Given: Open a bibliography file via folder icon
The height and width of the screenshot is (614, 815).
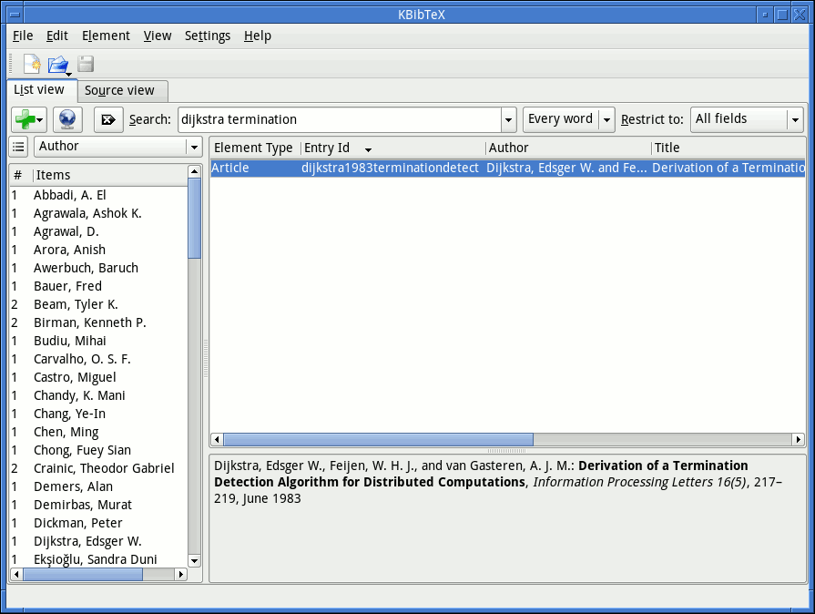Looking at the screenshot, I should pyautogui.click(x=58, y=65).
